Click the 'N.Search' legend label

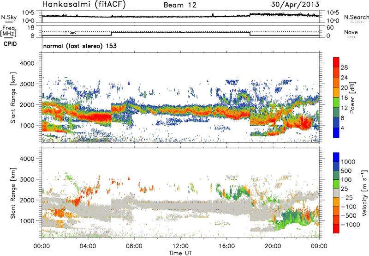coord(357,17)
